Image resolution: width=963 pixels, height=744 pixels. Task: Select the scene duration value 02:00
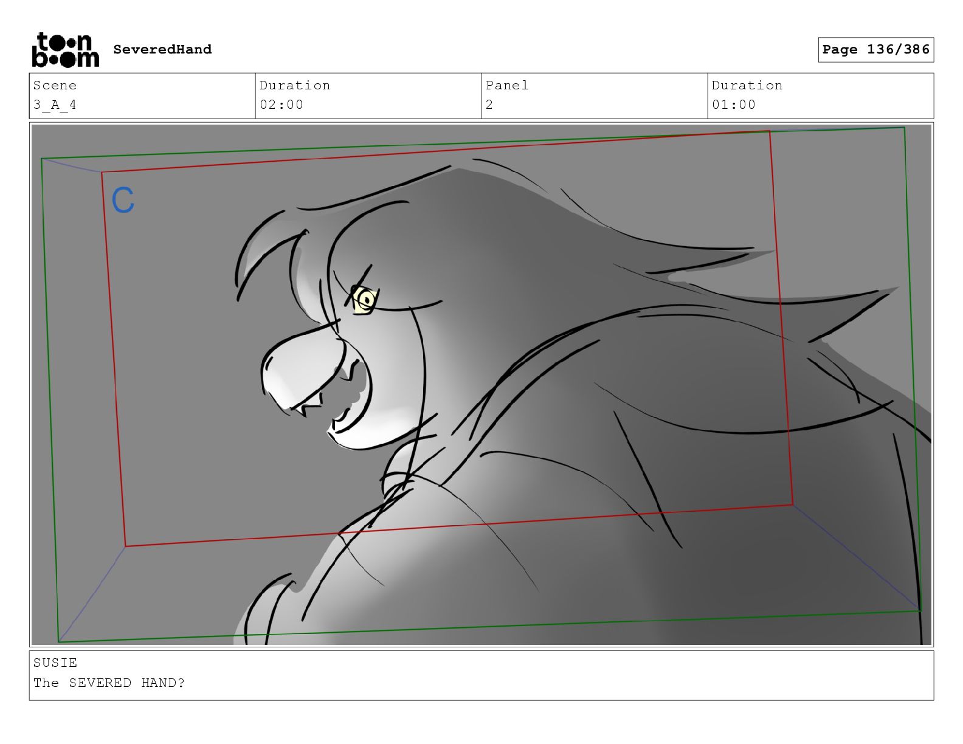[x=281, y=105]
